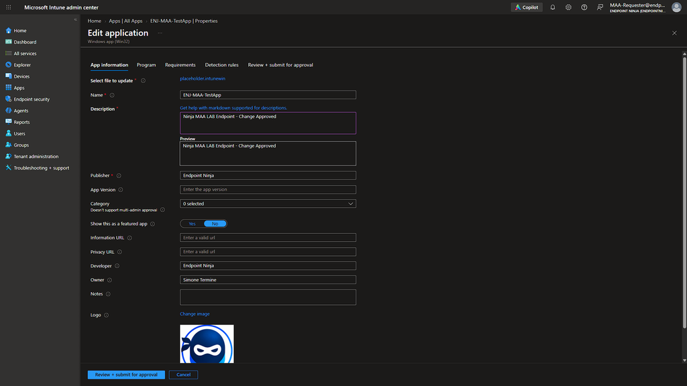Switch to the Requirements tab
The width and height of the screenshot is (687, 386).
coord(180,65)
